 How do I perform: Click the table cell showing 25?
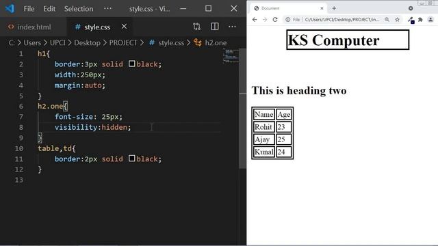pyautogui.click(x=284, y=139)
